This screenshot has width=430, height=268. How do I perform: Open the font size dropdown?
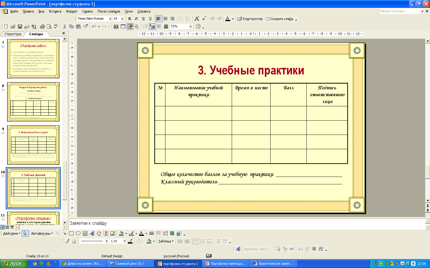[x=122, y=19]
